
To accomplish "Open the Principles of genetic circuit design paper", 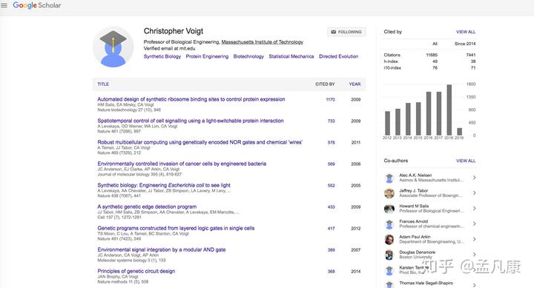I will pos(136,271).
